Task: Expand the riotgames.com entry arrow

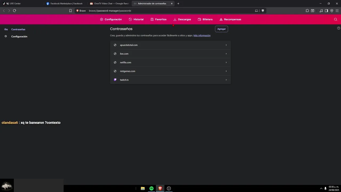Action: click(x=226, y=71)
